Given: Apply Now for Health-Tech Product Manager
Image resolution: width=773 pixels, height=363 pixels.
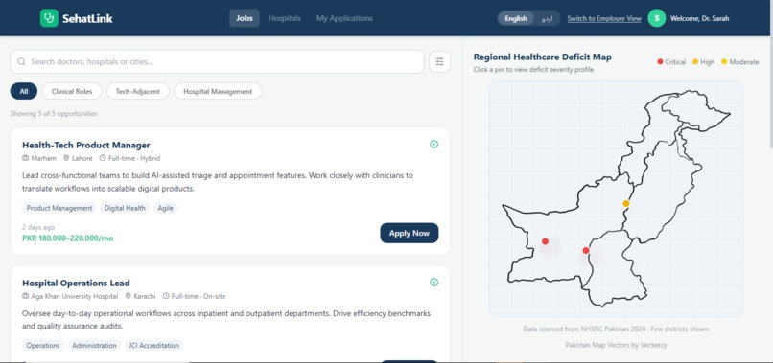Looking at the screenshot, I should pyautogui.click(x=410, y=233).
